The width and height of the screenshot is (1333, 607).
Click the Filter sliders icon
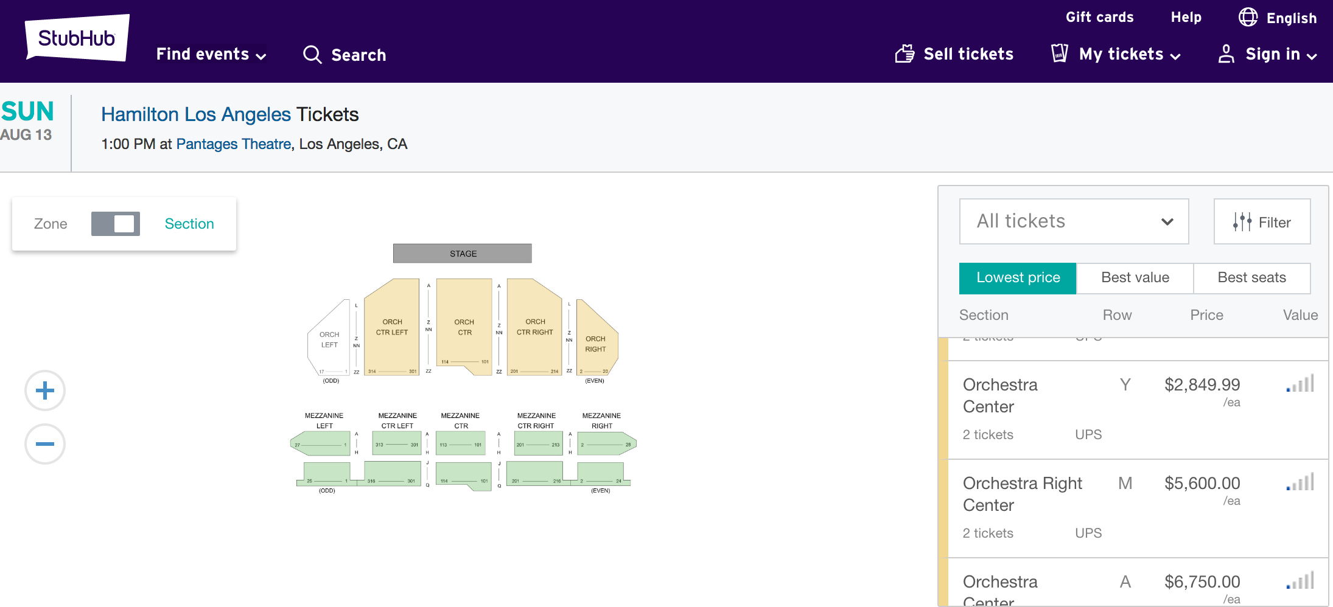[1242, 222]
